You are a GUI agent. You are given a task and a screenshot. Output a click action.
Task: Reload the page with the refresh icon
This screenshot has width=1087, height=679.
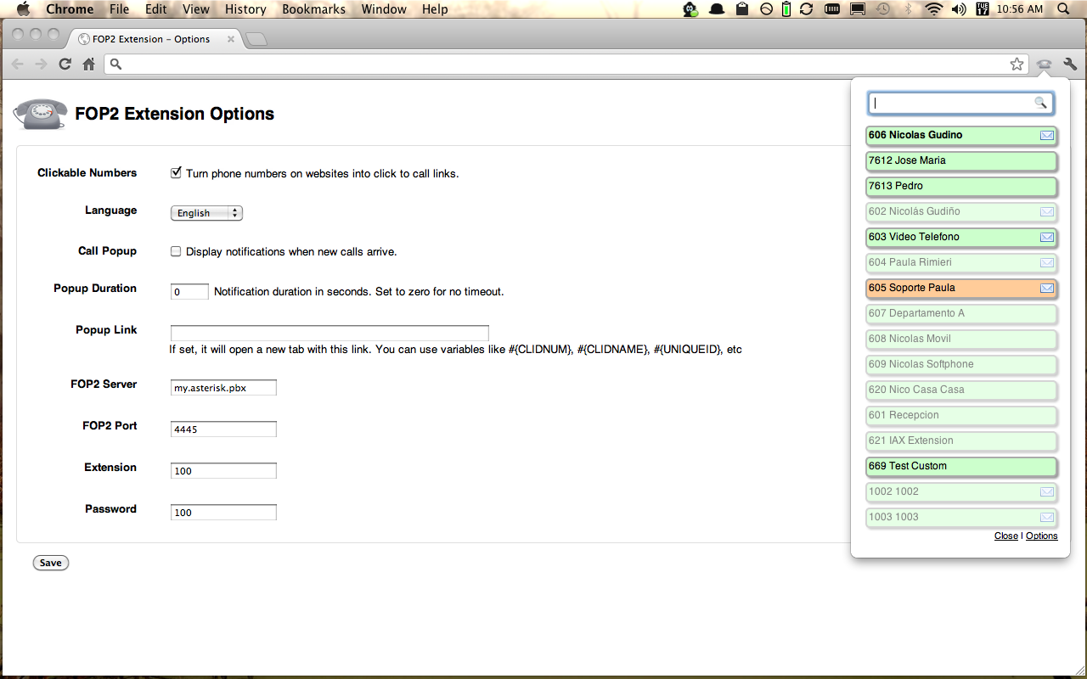point(65,64)
